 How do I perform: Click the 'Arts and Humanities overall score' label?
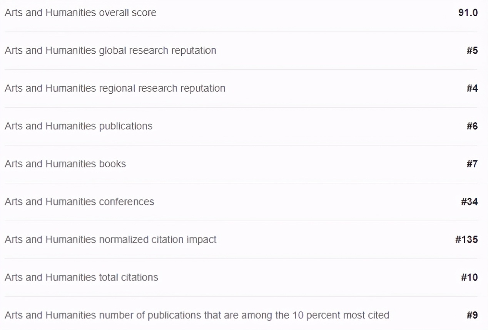(x=80, y=13)
